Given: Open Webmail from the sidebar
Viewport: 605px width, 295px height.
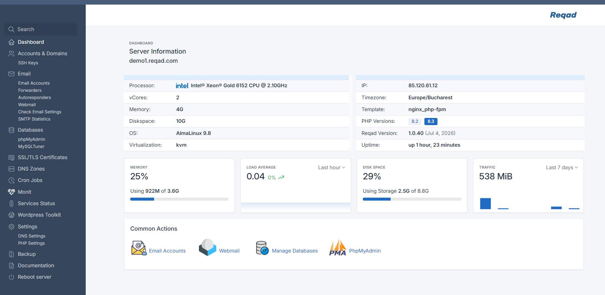Looking at the screenshot, I should coord(27,105).
